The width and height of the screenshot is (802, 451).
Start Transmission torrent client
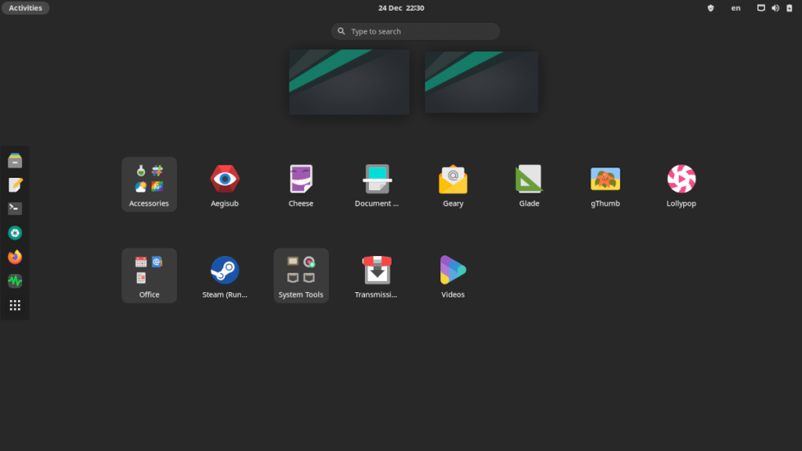click(377, 269)
